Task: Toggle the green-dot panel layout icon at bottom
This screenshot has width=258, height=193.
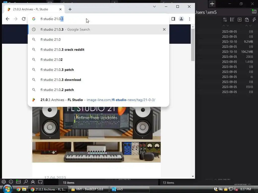Action: [x=18, y=182]
